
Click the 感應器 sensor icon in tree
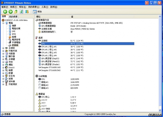(10, 45)
